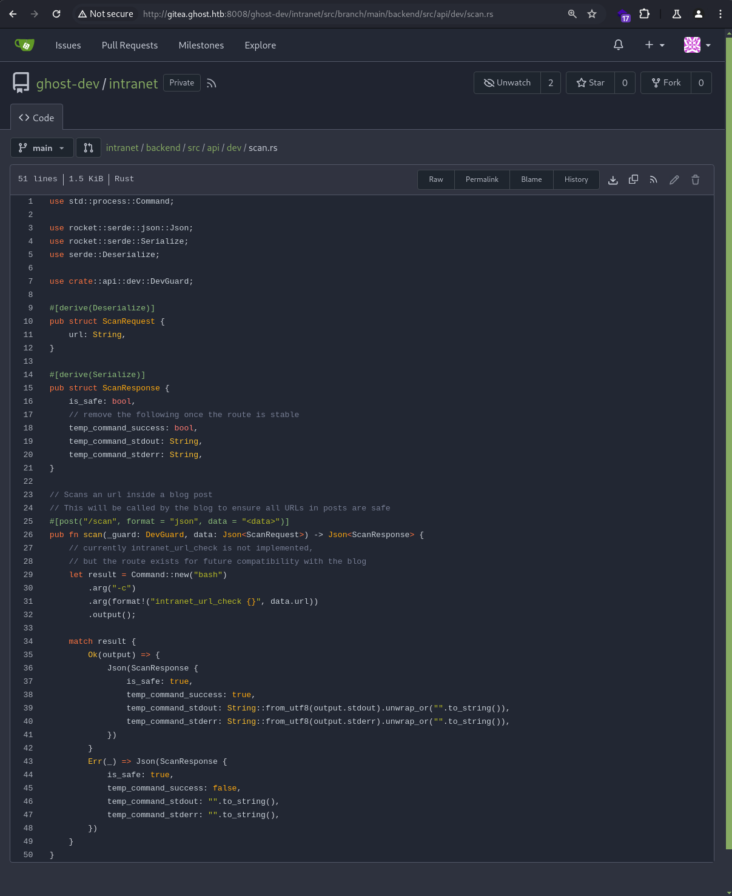Star the repository
The height and width of the screenshot is (896, 732).
coord(590,82)
